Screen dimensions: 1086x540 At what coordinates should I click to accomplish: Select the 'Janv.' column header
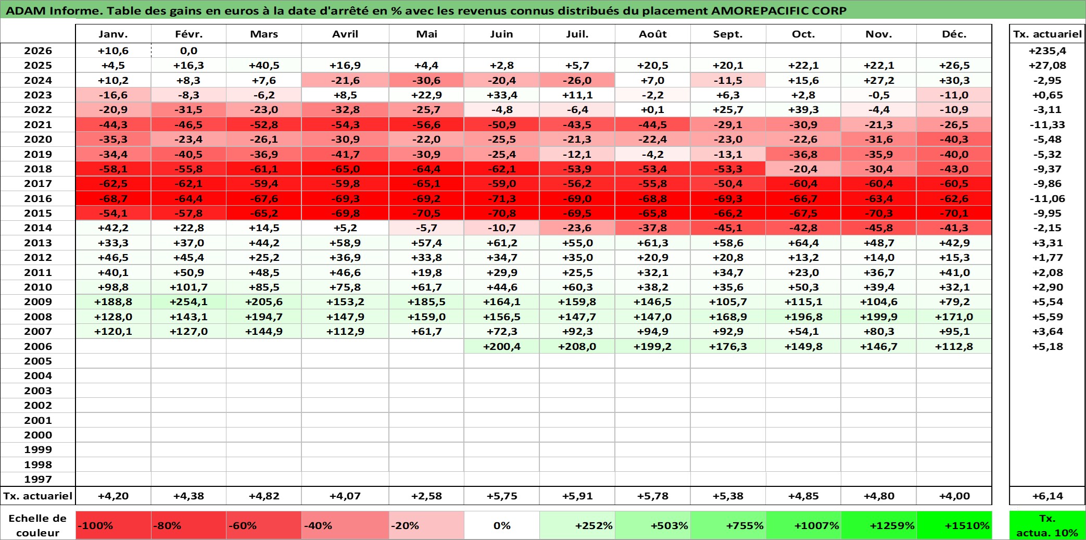coord(113,34)
